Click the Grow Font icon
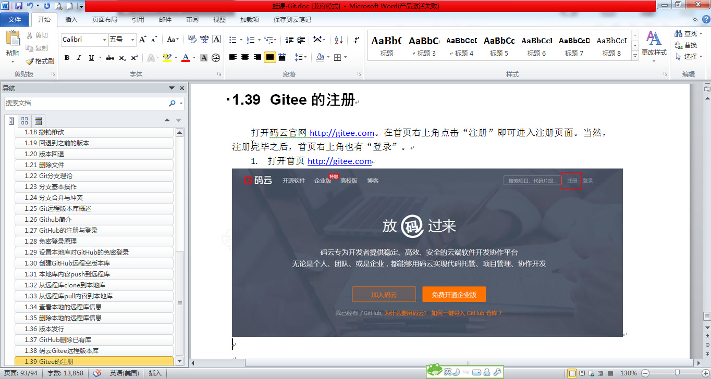 tap(143, 40)
